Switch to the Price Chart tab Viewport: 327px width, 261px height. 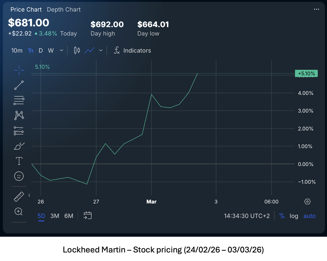(x=26, y=10)
